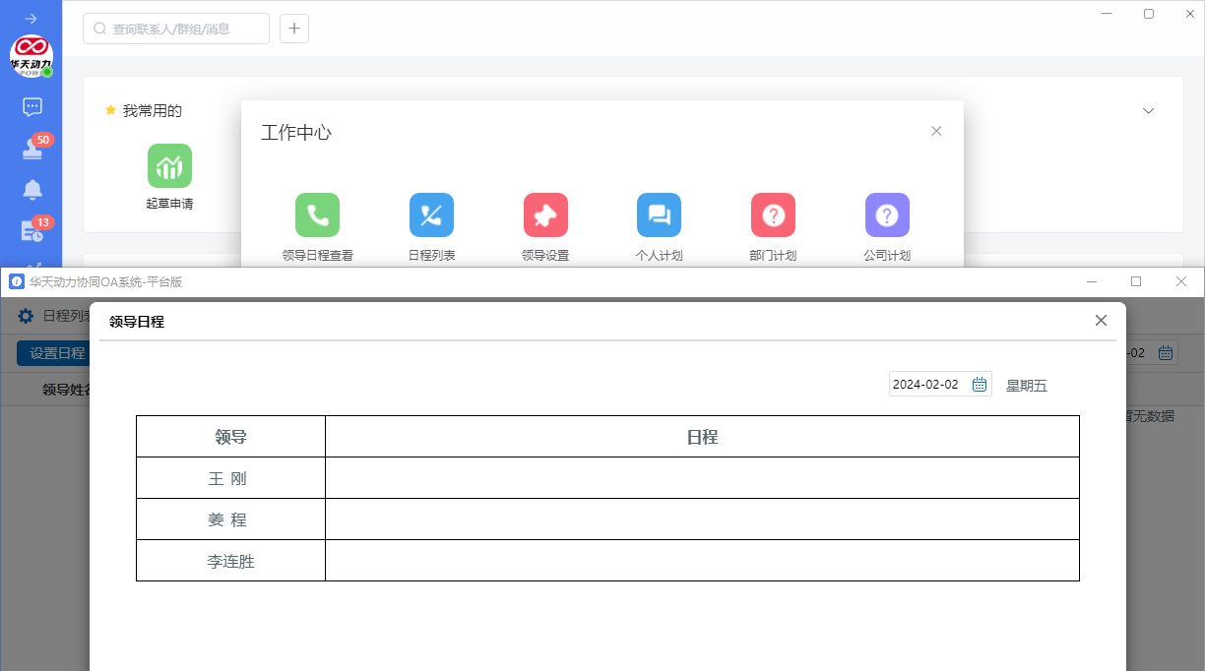Screen dimensions: 1205x671
Task: Open the 领导日程查看 green phone icon
Action: (317, 215)
